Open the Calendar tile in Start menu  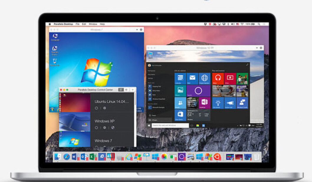(180, 79)
